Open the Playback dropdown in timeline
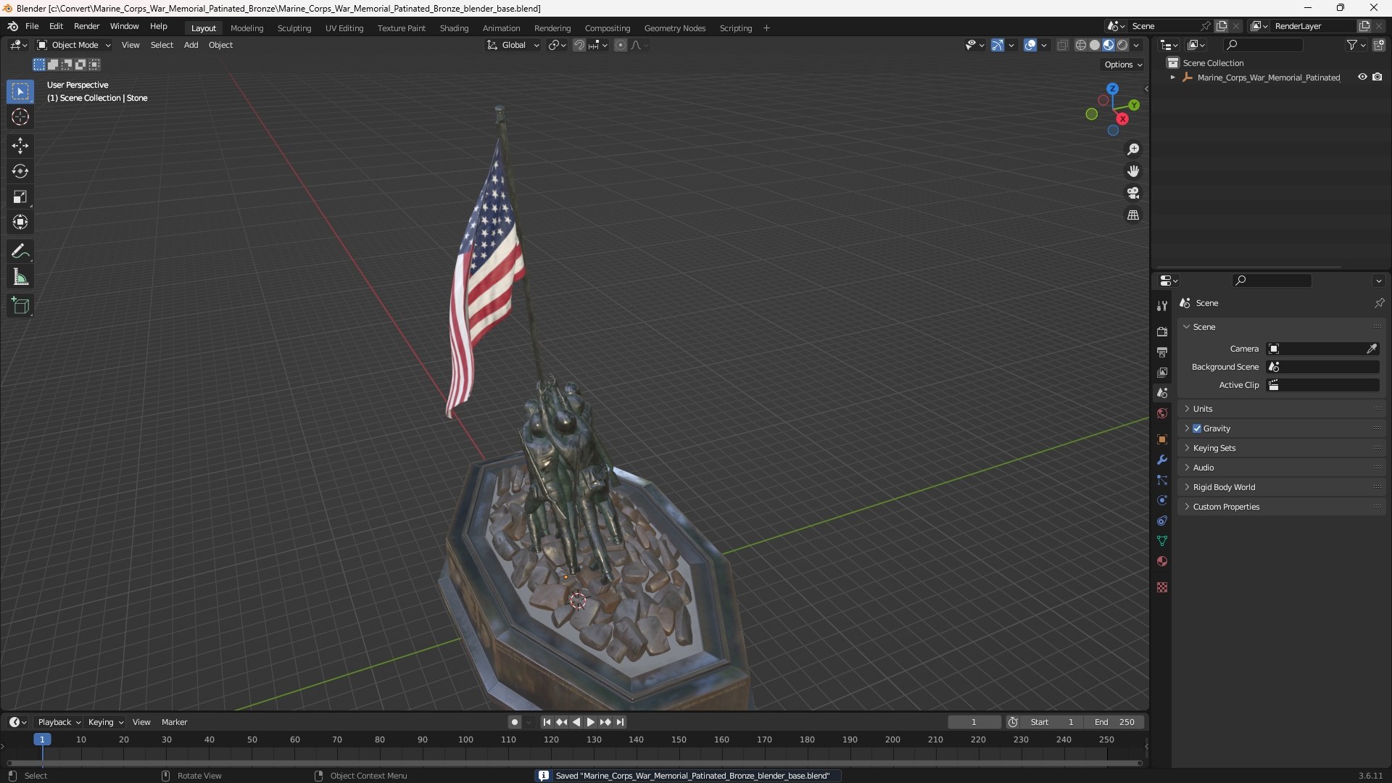This screenshot has width=1392, height=783. (59, 722)
